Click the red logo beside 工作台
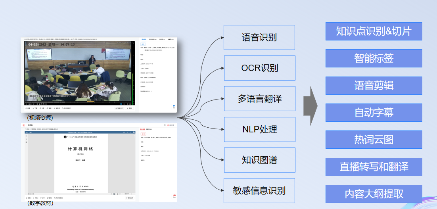437x209 pixels. coord(24,125)
